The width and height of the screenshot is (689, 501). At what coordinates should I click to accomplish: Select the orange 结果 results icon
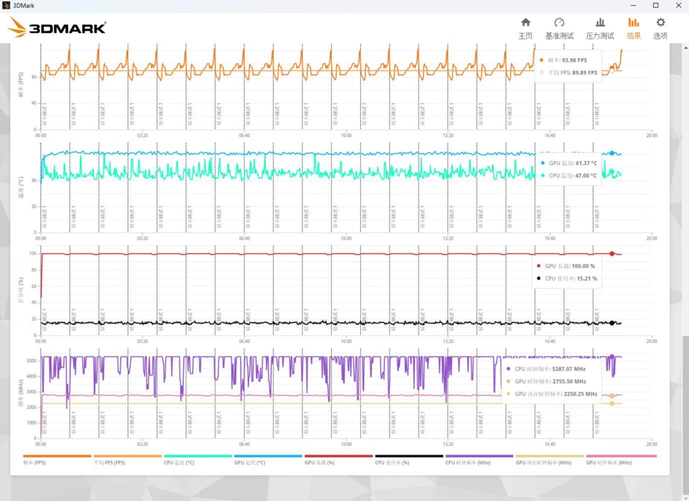pos(633,28)
